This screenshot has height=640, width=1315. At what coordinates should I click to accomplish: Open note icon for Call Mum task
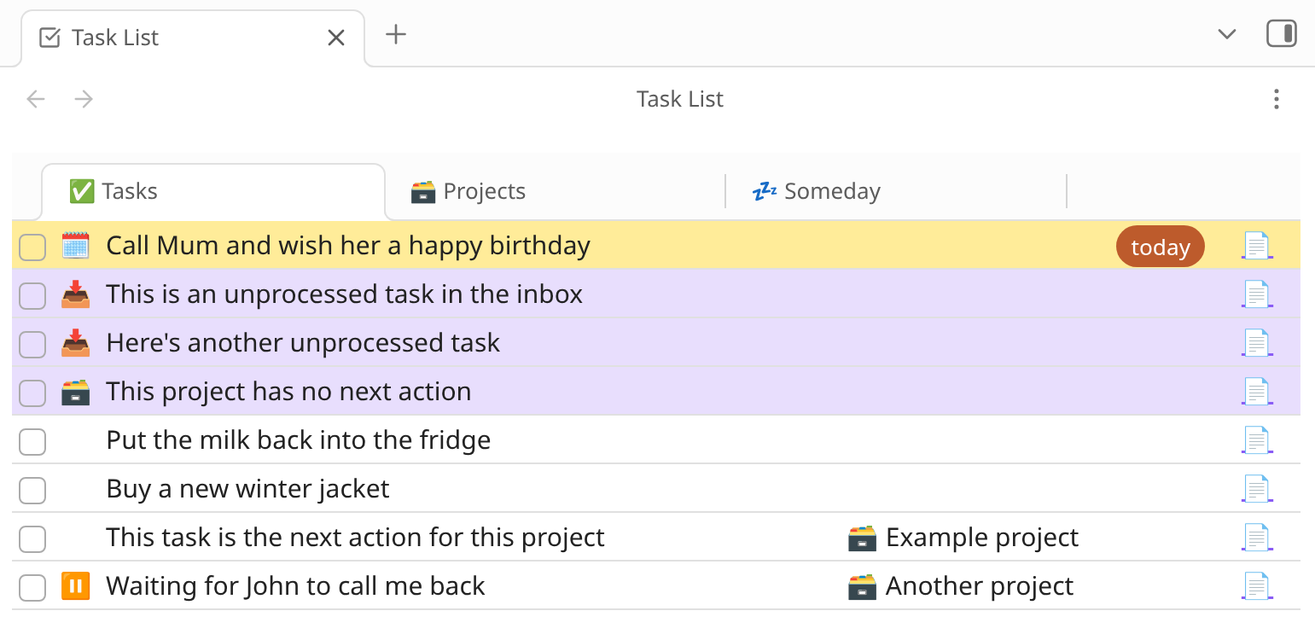[1256, 246]
